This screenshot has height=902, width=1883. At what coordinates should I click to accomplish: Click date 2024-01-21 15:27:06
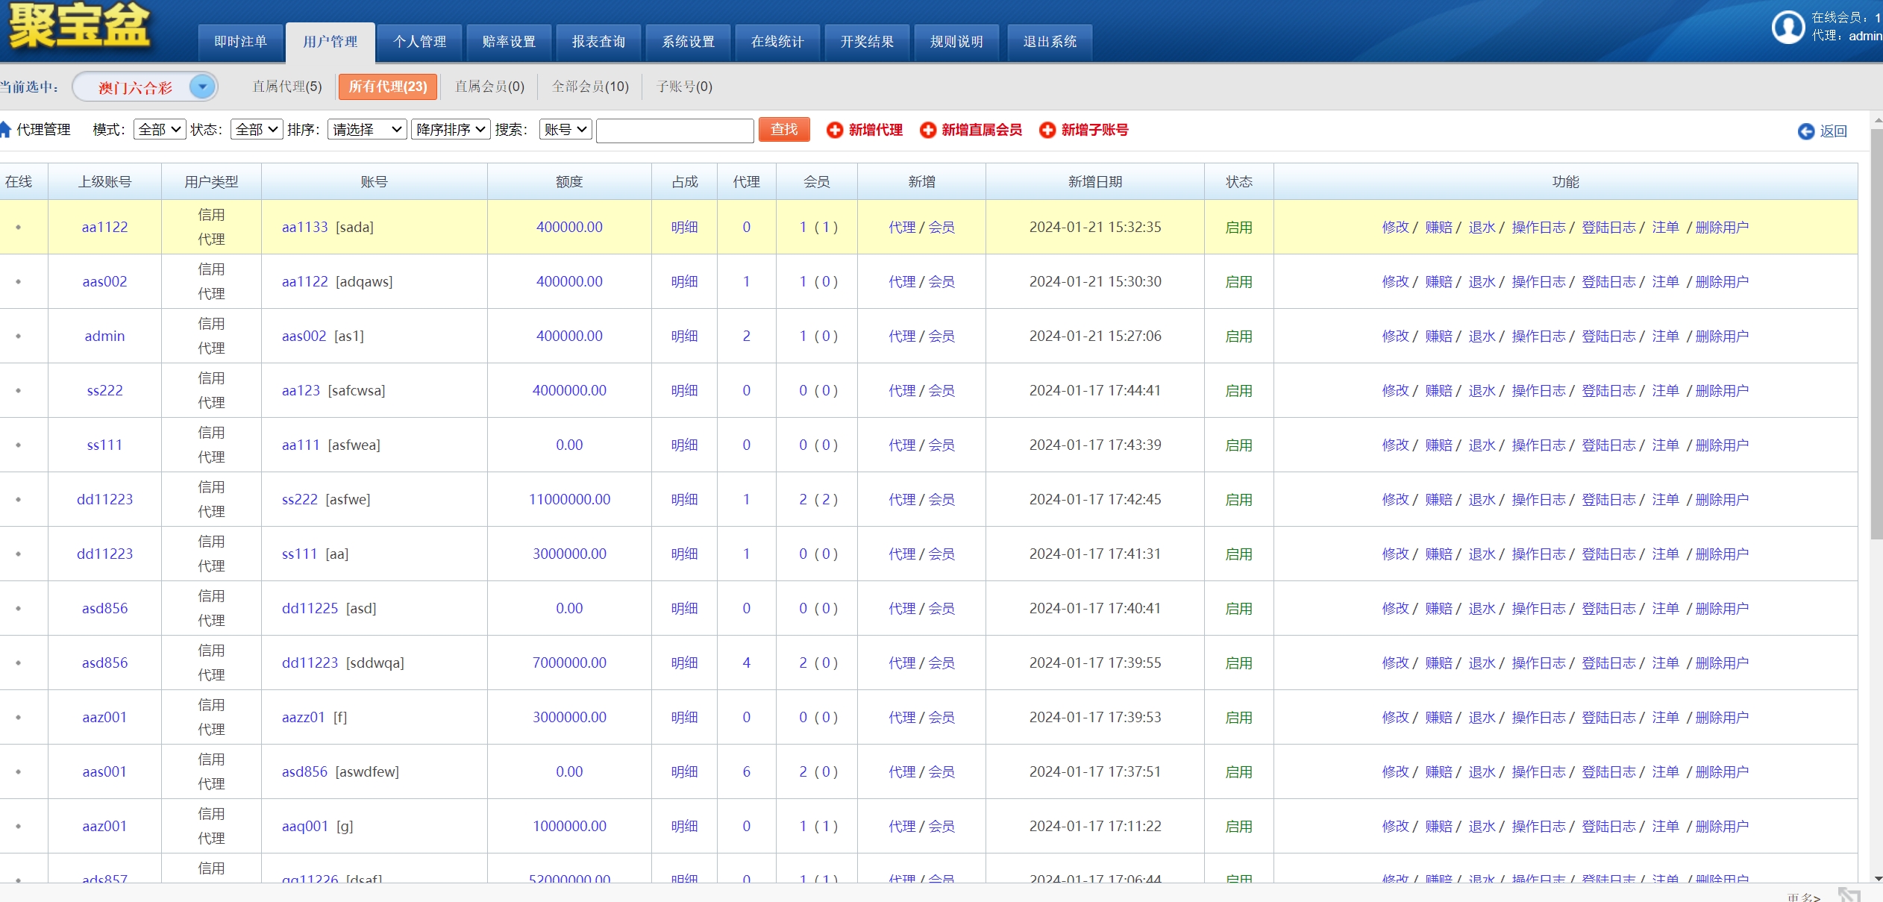(x=1094, y=336)
